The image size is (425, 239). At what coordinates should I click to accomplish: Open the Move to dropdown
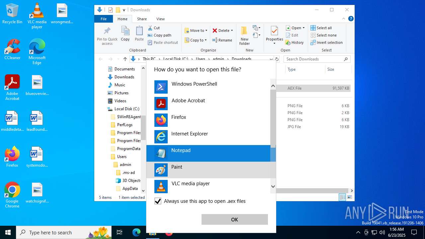(196, 31)
